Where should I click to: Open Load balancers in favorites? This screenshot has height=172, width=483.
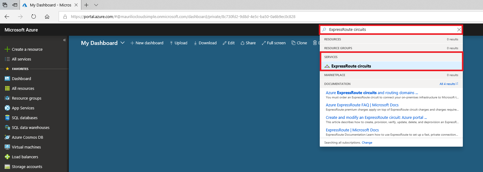pyautogui.click(x=25, y=157)
